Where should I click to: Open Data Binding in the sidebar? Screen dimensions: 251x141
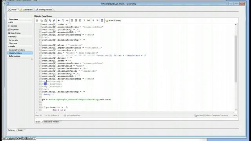[16, 33]
